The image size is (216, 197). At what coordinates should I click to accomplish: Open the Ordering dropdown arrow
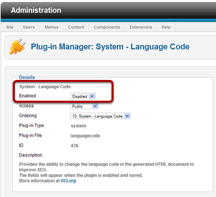[127, 116]
